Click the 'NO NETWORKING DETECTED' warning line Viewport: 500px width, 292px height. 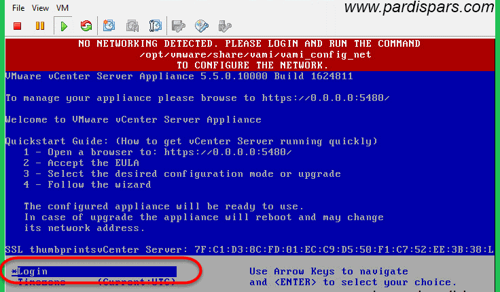point(249,43)
